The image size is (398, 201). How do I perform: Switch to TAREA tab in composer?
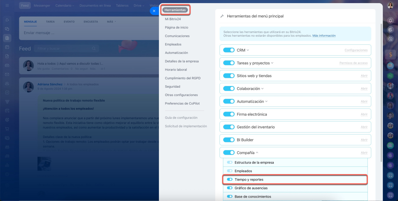tap(50, 22)
